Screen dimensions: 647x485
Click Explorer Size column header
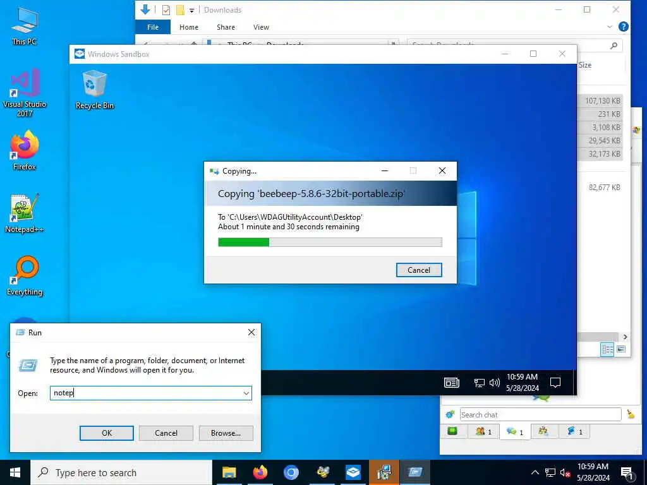585,65
